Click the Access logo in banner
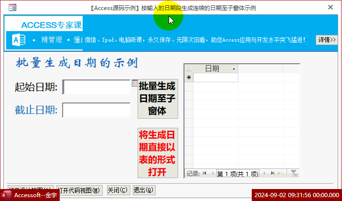The width and height of the screenshot is (342, 201). point(19,40)
